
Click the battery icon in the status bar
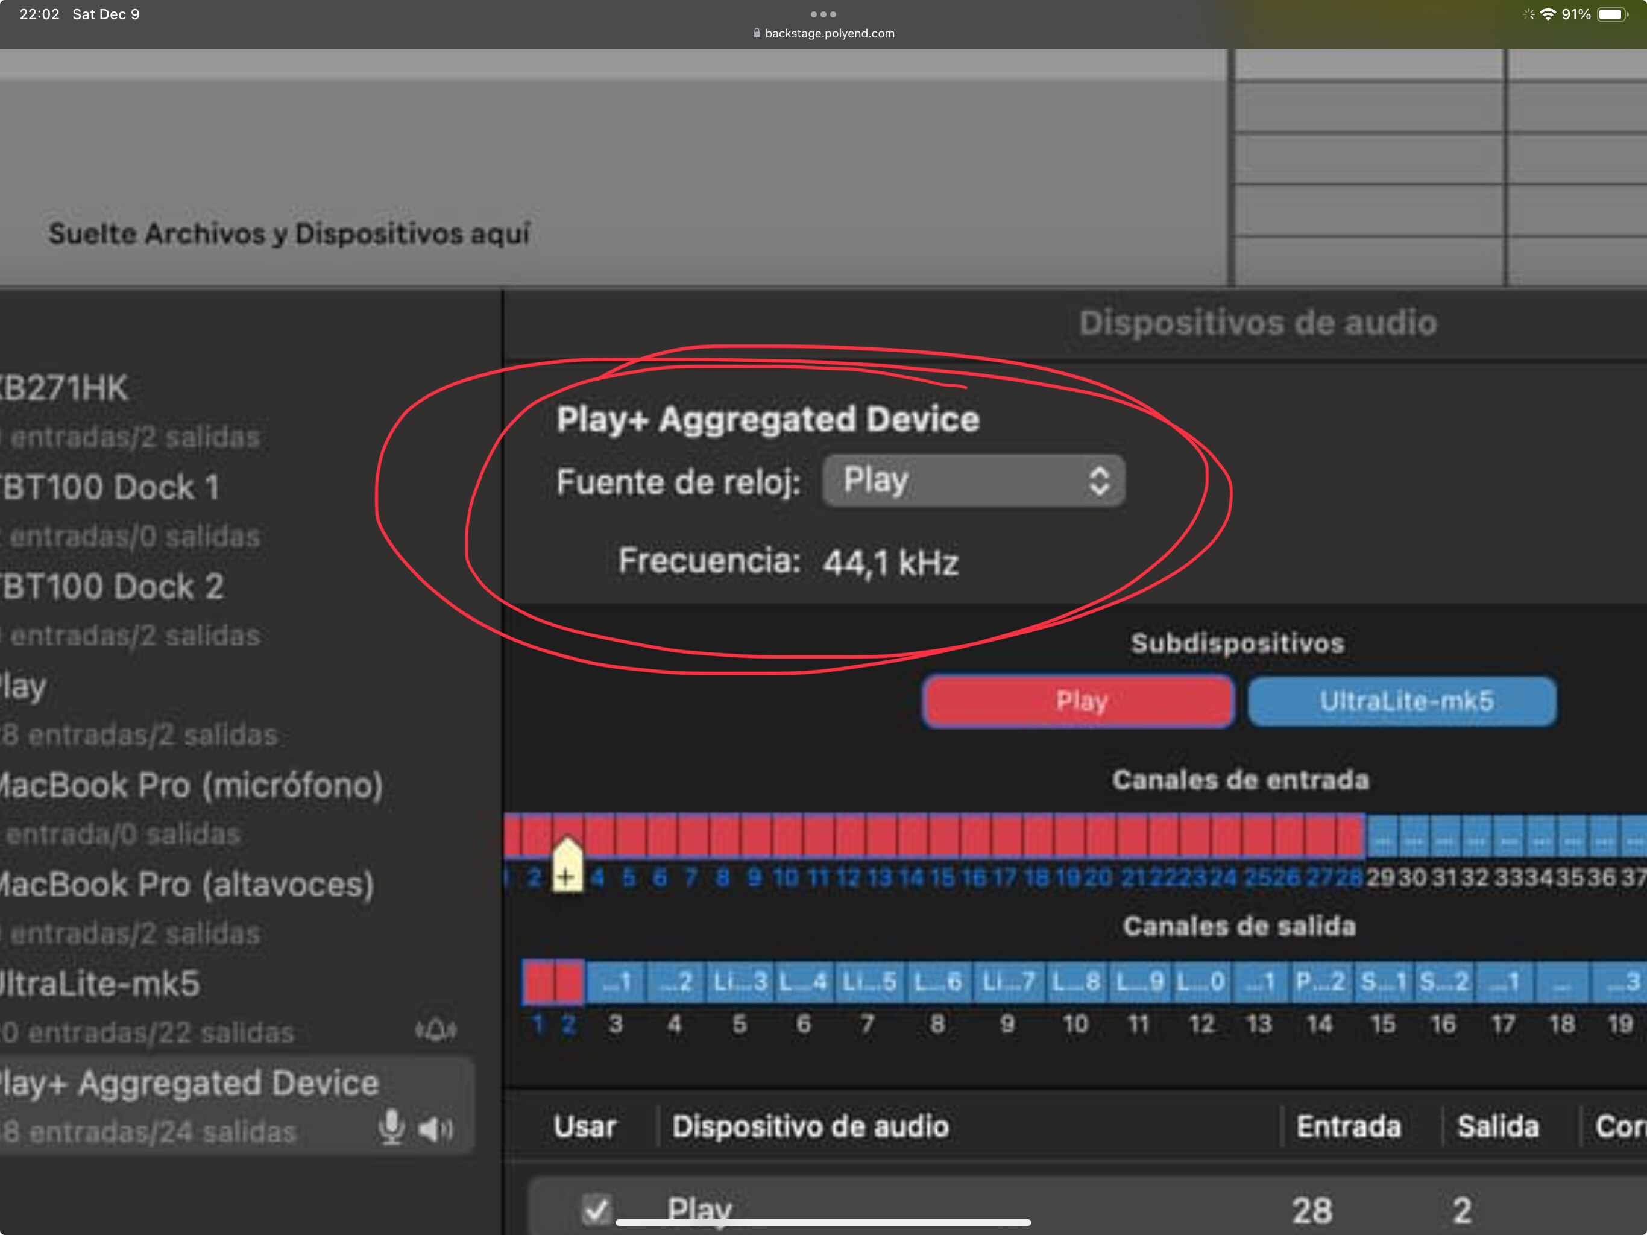[1612, 14]
